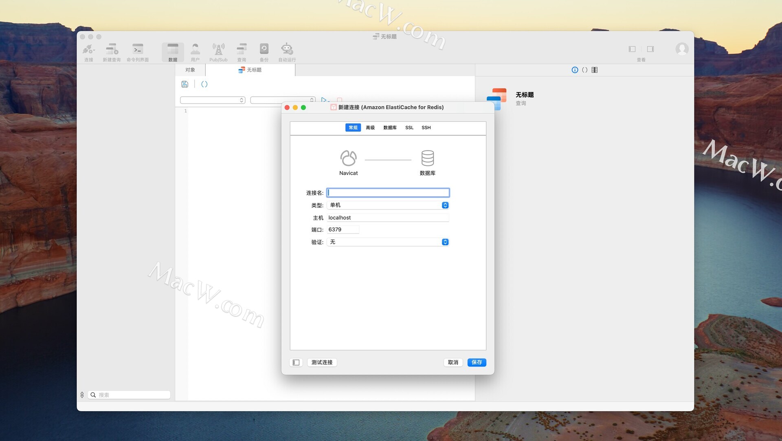The height and width of the screenshot is (441, 782).
Task: Click the Navicat icon in connection diagram
Action: 348,158
